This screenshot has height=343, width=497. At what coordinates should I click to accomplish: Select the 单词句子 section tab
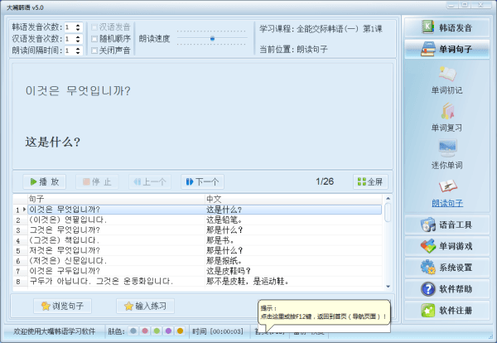446,49
